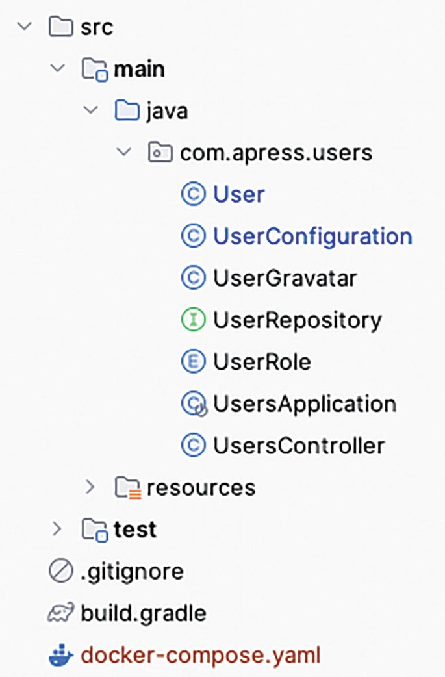Click the ignored-file icon beside .gitignore
The width and height of the screenshot is (445, 677).
click(62, 571)
